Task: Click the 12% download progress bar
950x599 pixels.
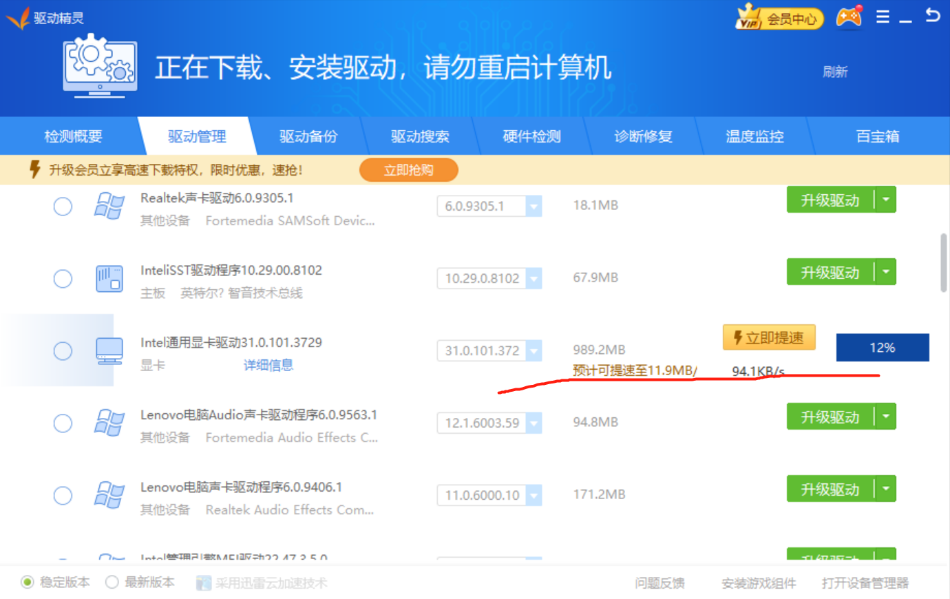Action: [x=883, y=348]
